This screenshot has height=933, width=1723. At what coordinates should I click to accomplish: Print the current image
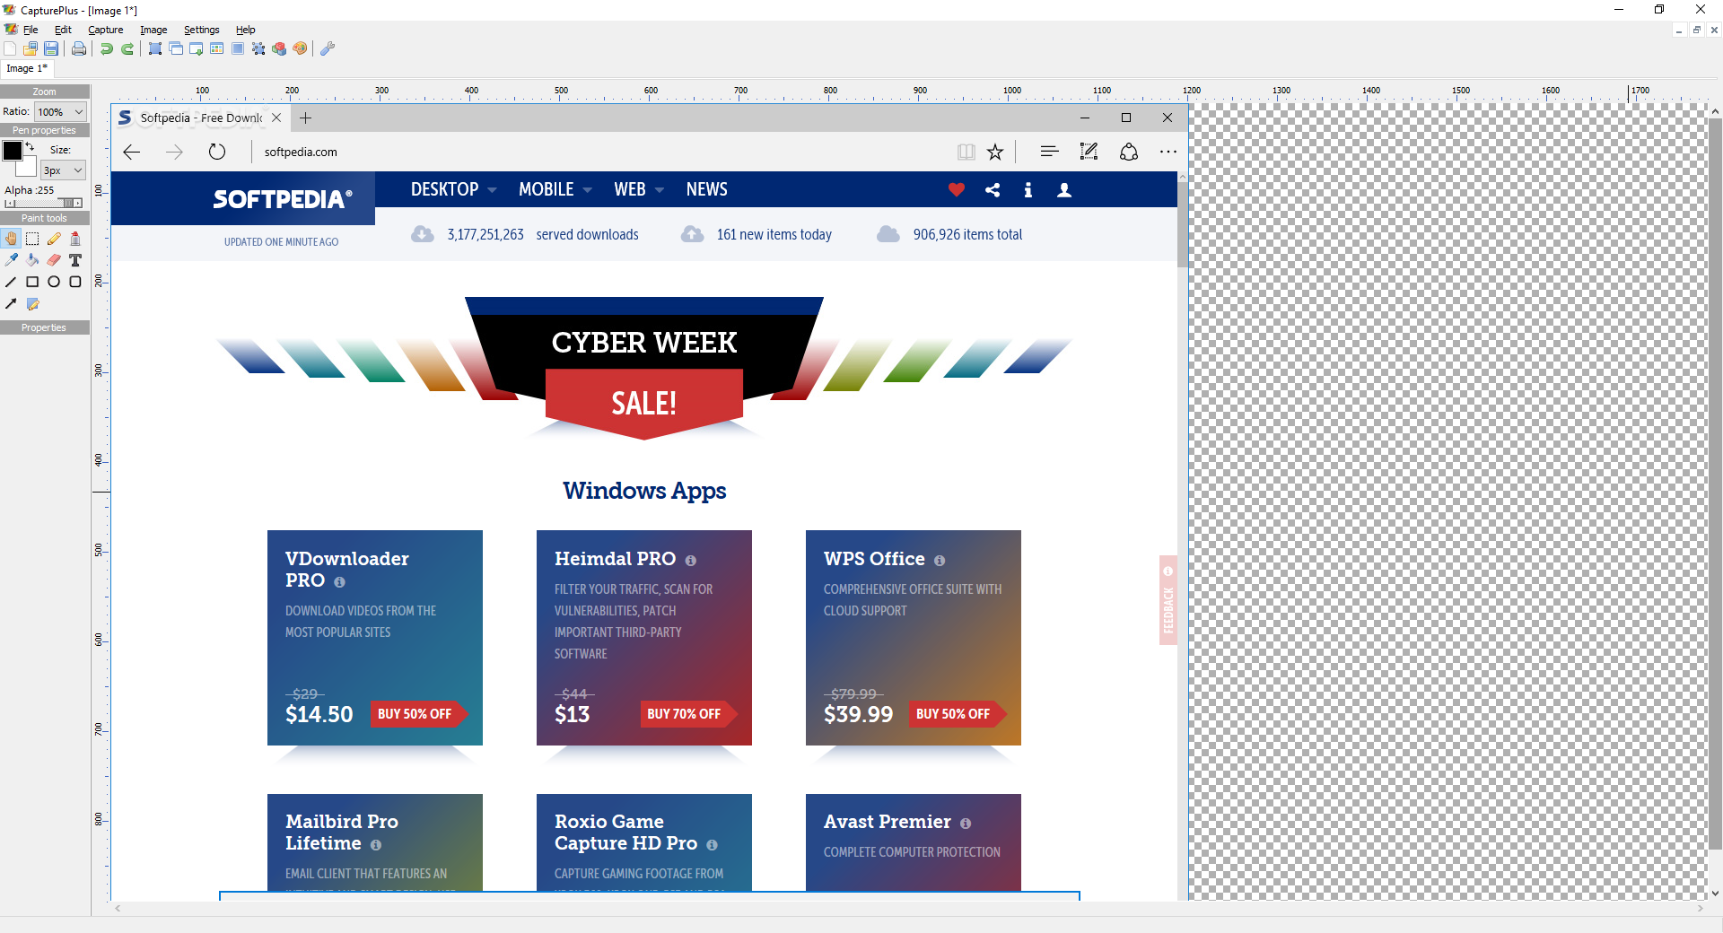click(79, 48)
